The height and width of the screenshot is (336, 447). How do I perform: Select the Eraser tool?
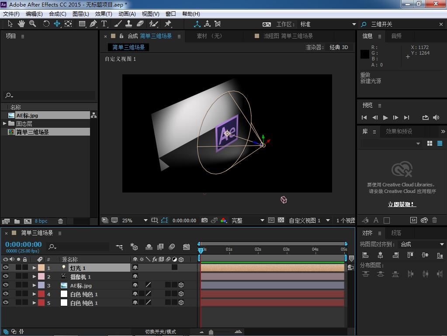point(140,24)
